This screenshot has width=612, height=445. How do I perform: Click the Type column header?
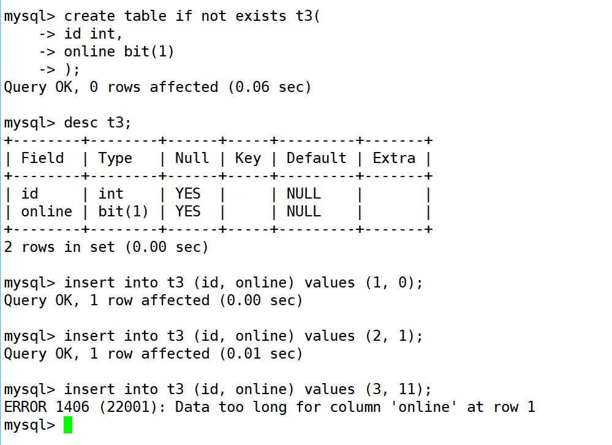pos(115,159)
